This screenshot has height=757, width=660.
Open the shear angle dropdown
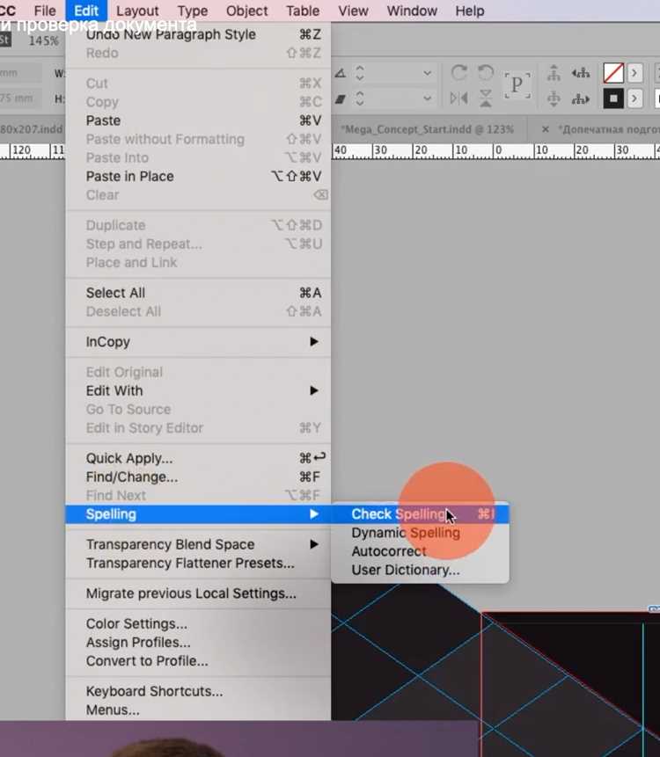[x=427, y=98]
